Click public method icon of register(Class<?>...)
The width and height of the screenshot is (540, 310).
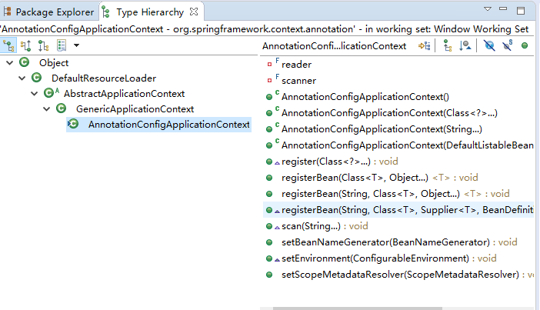(x=269, y=162)
